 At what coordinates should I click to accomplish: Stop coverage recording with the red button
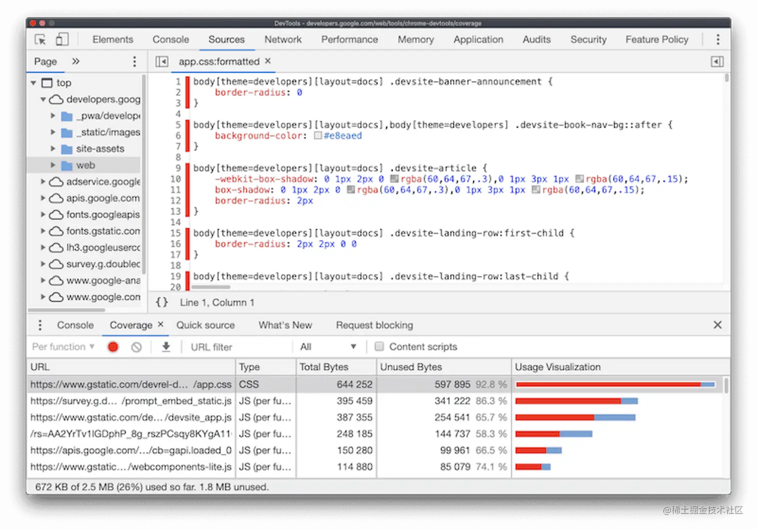(113, 347)
